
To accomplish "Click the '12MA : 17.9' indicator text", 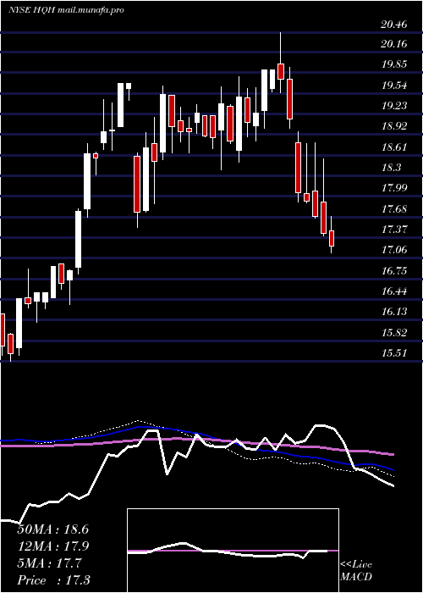I will point(53,546).
